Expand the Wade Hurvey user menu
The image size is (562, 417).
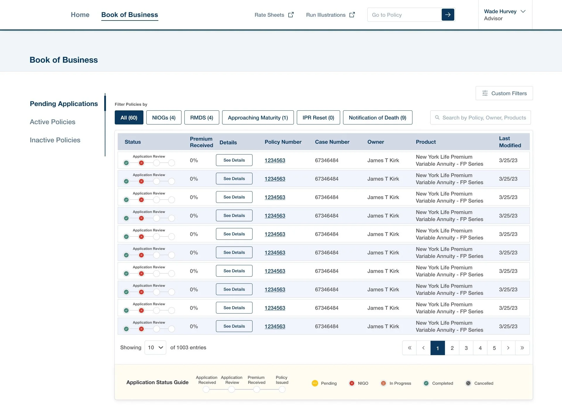[x=523, y=11]
